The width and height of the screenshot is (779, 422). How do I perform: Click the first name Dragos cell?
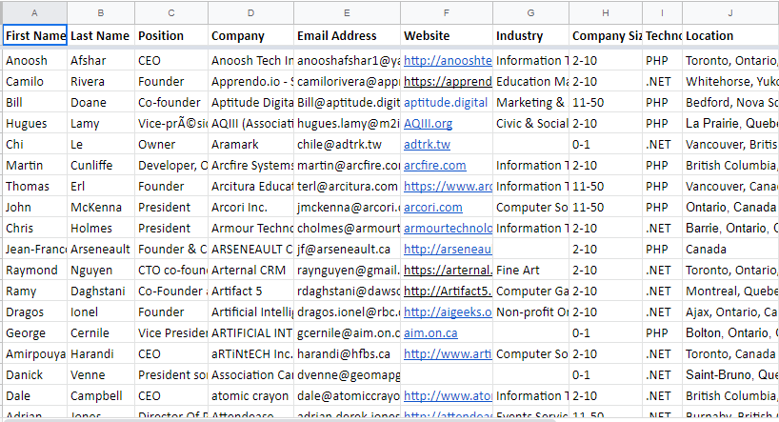(35, 312)
